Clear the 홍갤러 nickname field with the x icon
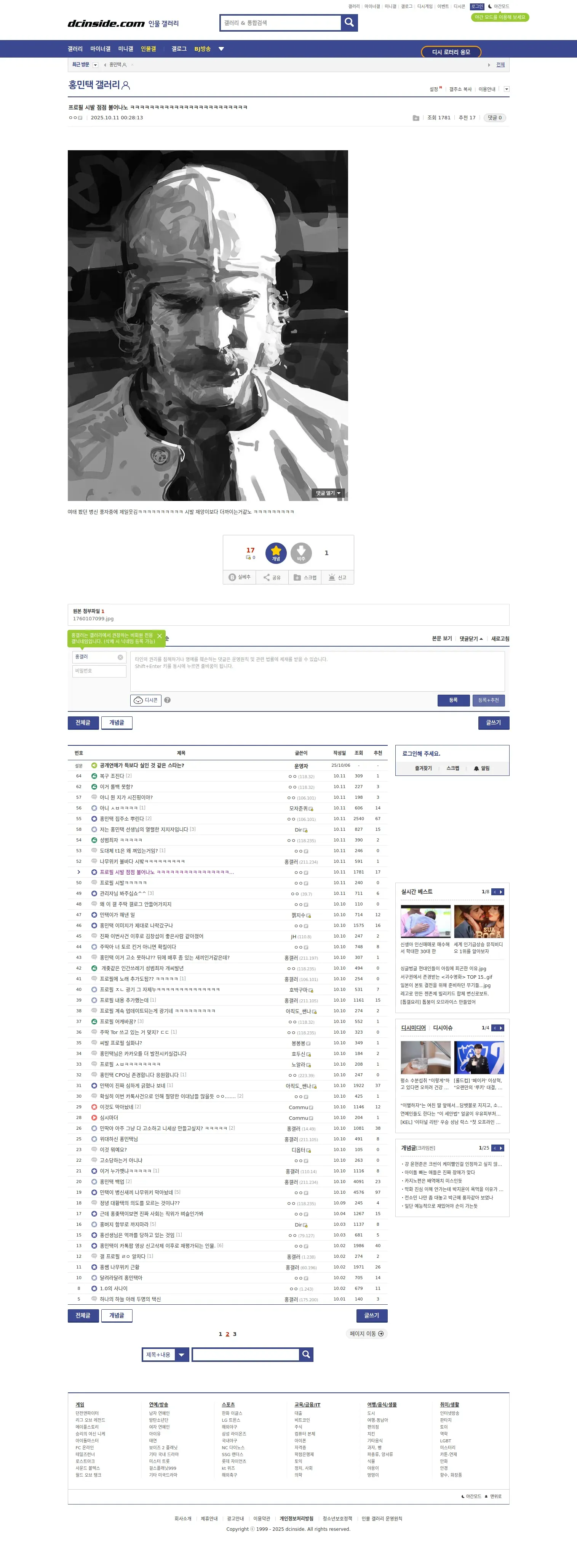This screenshot has height=1551, width=577. click(x=120, y=657)
